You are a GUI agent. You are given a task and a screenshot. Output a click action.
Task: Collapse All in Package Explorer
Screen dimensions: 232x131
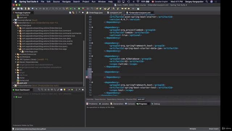pyautogui.click(x=70, y=13)
